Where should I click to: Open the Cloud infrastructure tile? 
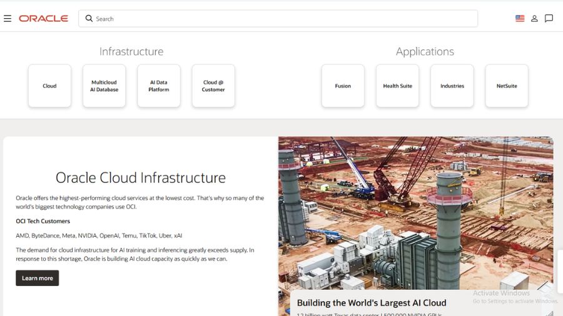point(49,86)
